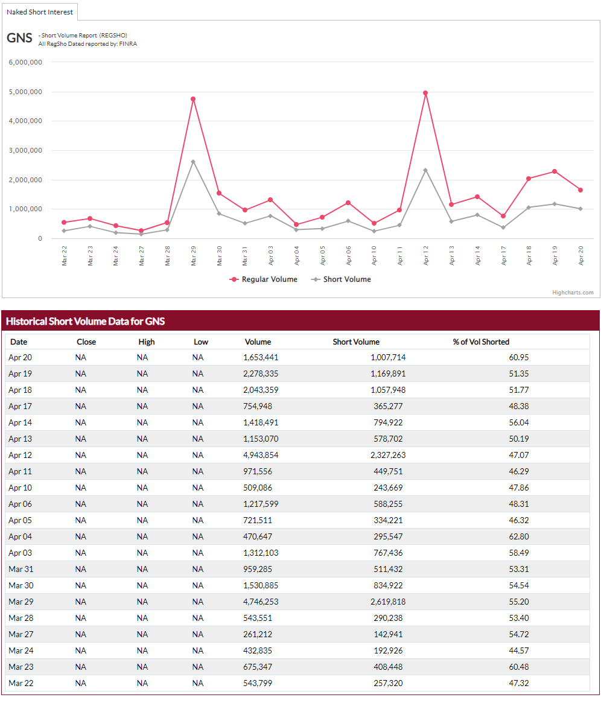601x709 pixels.
Task: Select percent shorted value 48.38
Action: tap(519, 406)
